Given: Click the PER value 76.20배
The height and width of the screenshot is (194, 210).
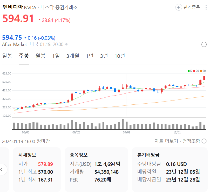Looking at the screenshot, I should tap(103, 180).
